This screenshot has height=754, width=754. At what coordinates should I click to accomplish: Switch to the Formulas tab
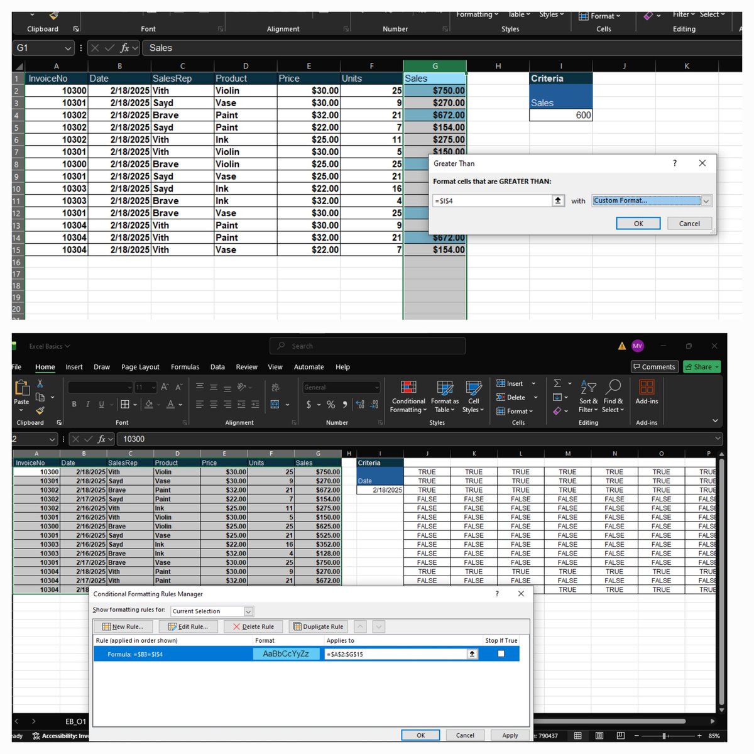click(x=185, y=367)
